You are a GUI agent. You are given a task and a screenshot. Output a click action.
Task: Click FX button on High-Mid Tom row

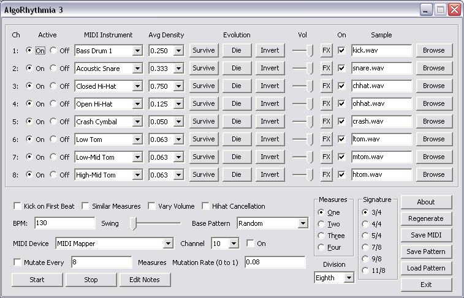[x=326, y=175]
